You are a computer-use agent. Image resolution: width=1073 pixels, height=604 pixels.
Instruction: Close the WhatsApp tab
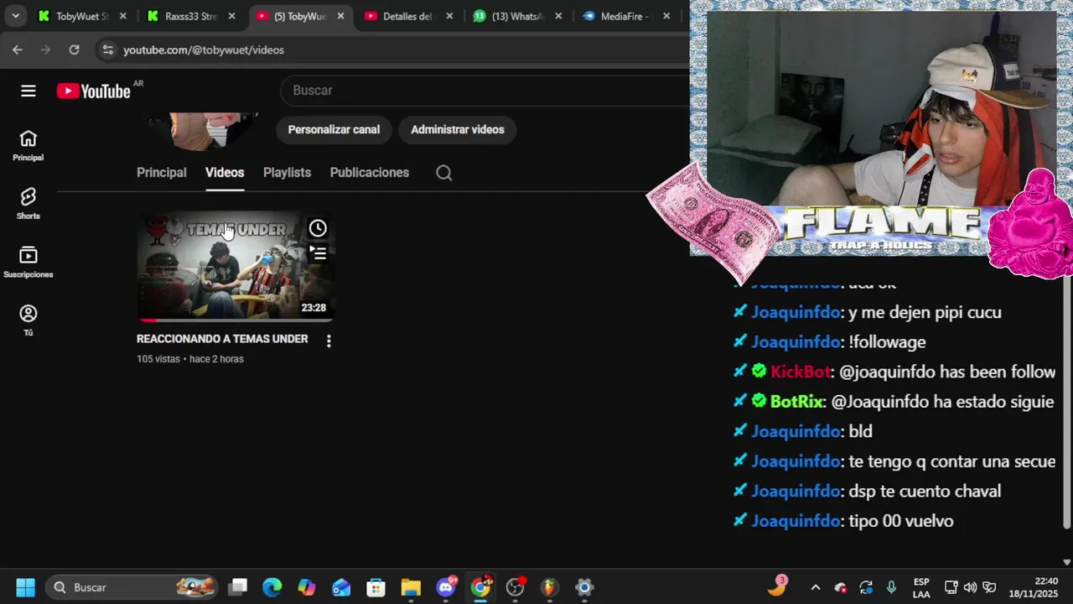point(558,16)
